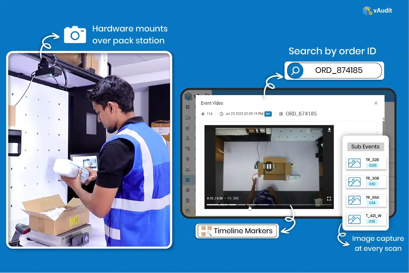This screenshot has height=273, width=409.
Task: Open the location pin icon in sidebar
Action: (x=188, y=158)
